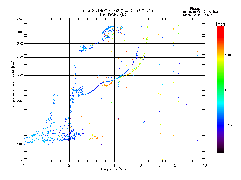This screenshot has width=241, height=180.
Task: Click the "mean, sd,X: 95.5, 24.7" line
Action: tap(200, 15)
